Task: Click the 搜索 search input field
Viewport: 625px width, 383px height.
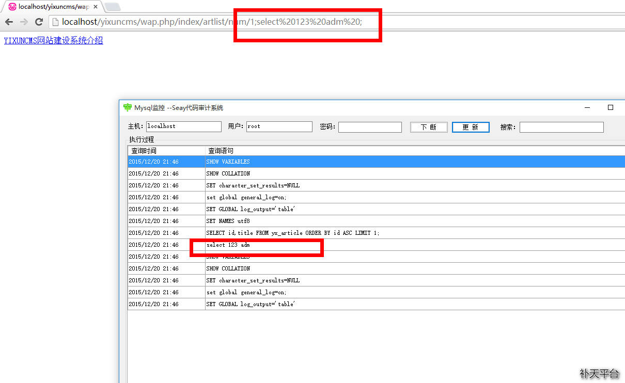Action: 561,127
